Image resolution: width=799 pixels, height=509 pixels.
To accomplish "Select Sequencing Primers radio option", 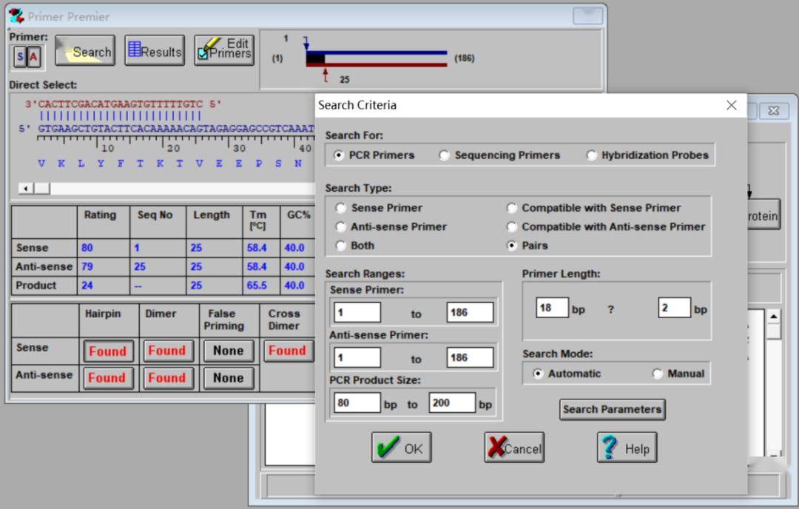I will click(445, 155).
